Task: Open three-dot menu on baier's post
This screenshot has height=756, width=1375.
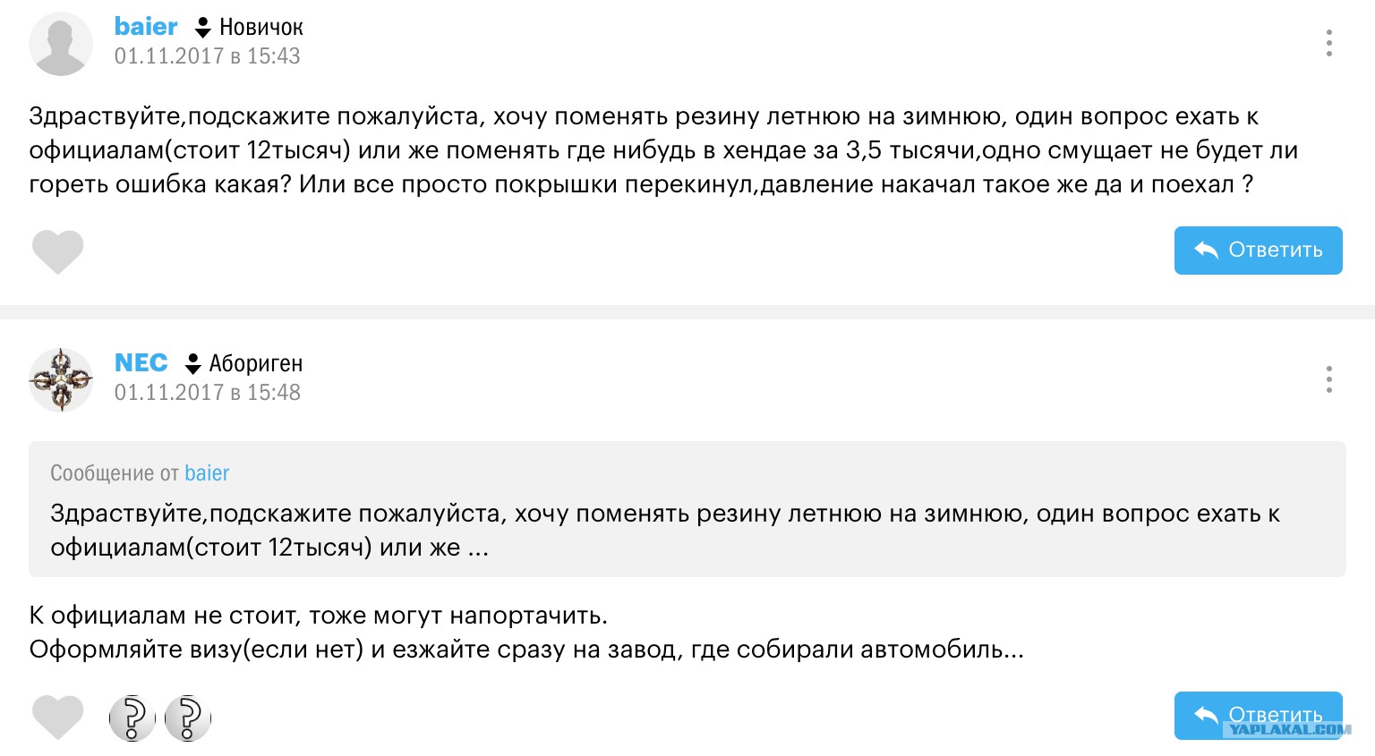Action: click(x=1328, y=43)
